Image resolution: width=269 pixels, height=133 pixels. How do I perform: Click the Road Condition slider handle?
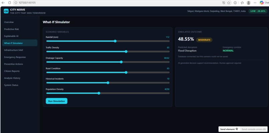pyautogui.click(x=126, y=72)
